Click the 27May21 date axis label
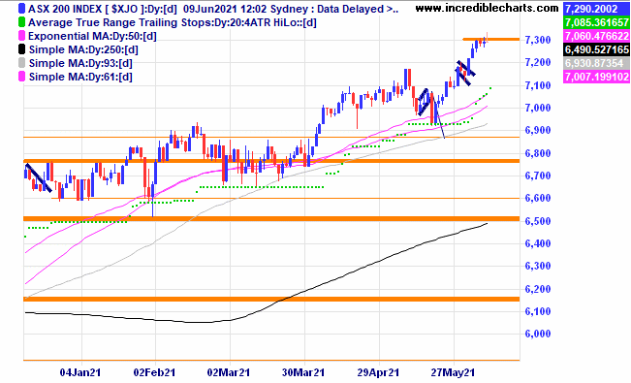Image resolution: width=631 pixels, height=383 pixels. (453, 372)
